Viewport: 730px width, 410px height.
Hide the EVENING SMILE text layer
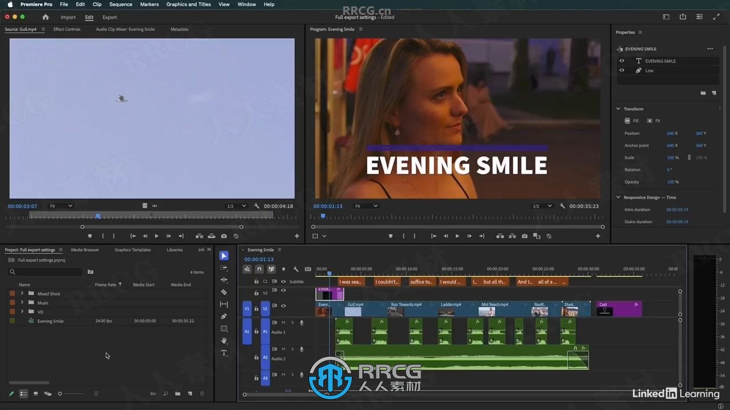click(622, 60)
